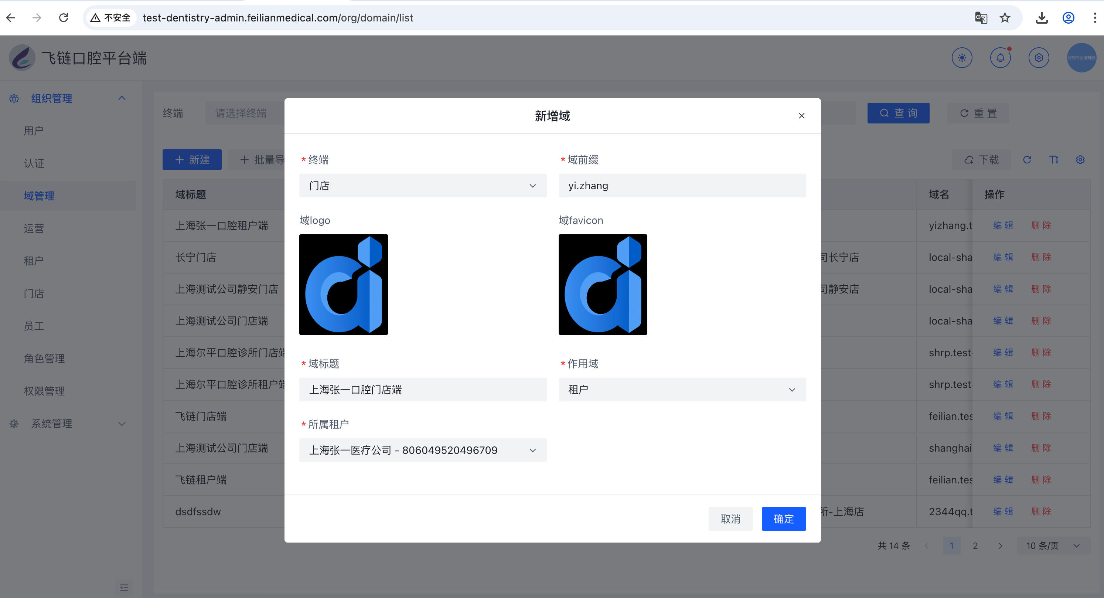Click 删除 in the 2344qq row

click(x=1041, y=512)
